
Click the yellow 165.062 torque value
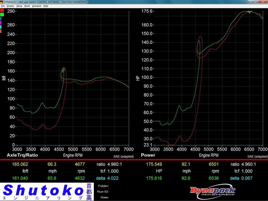20,164
